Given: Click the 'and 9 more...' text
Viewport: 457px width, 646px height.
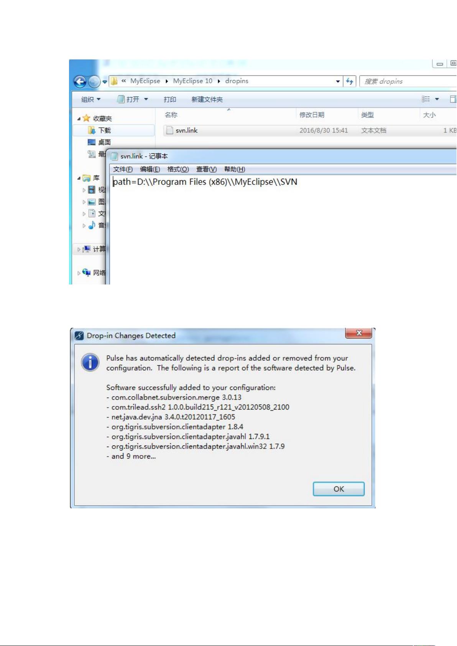Looking at the screenshot, I should click(x=131, y=456).
